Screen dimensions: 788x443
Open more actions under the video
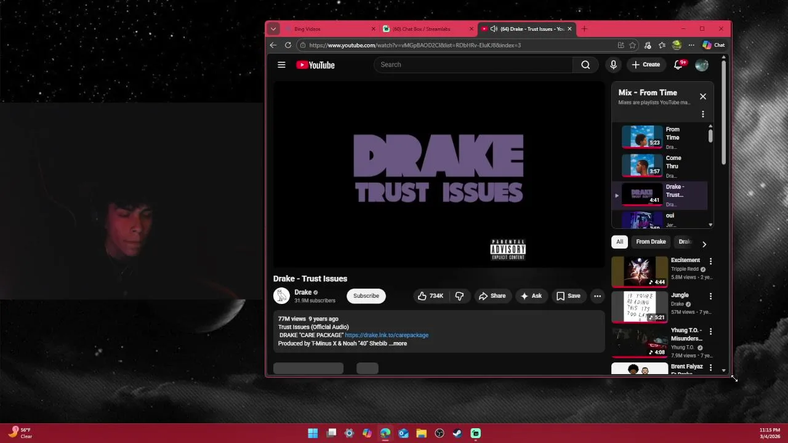pyautogui.click(x=597, y=296)
